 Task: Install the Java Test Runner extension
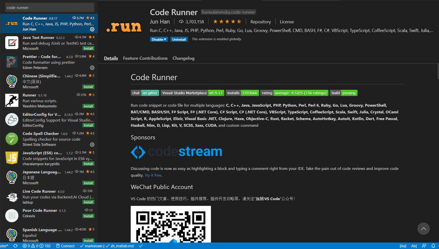(88, 48)
